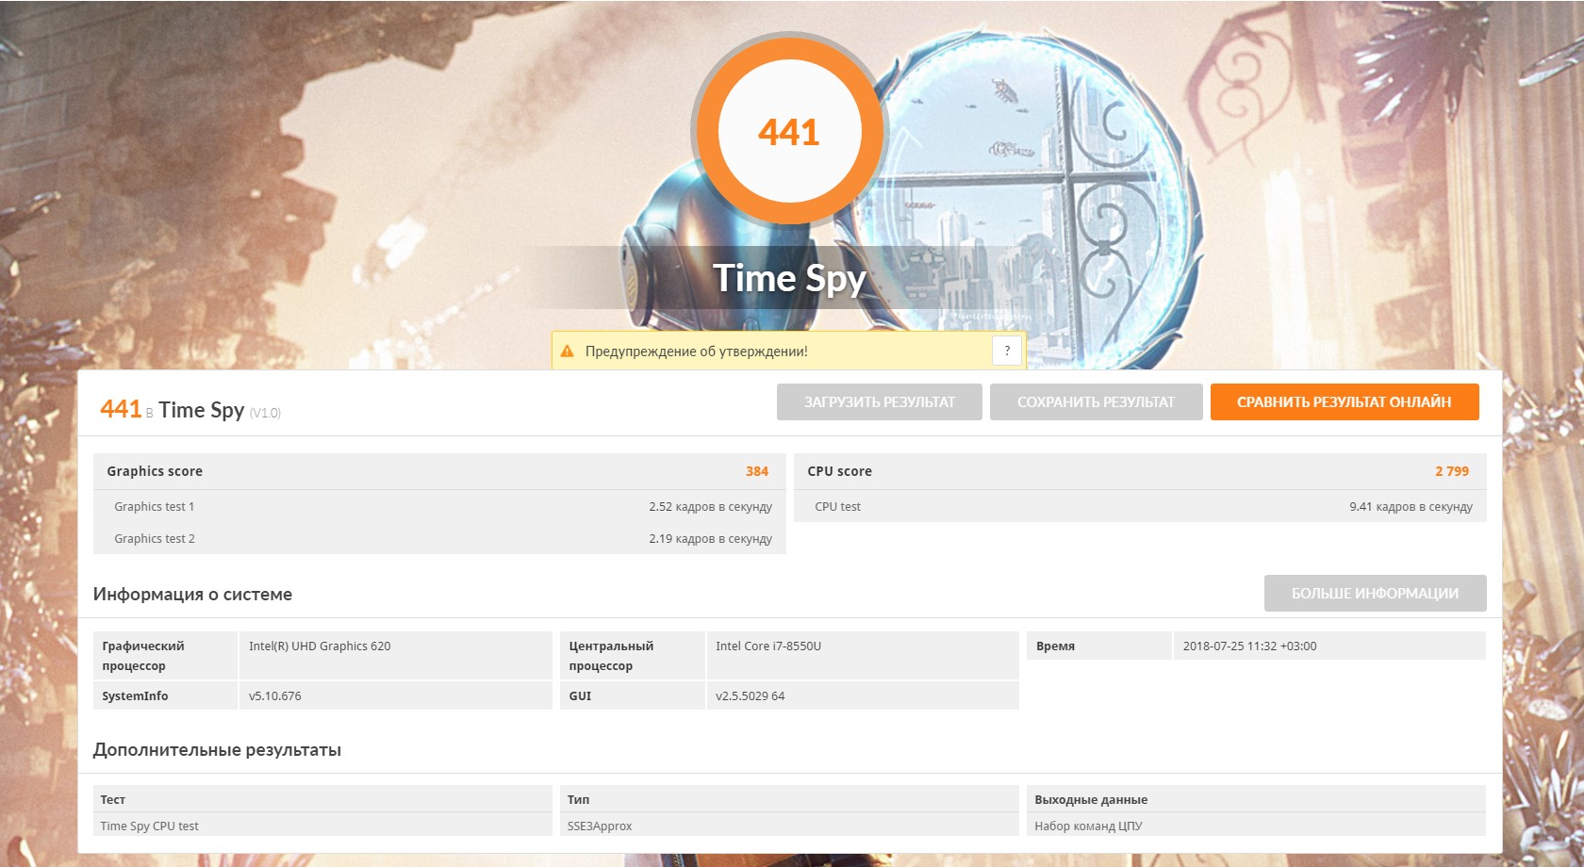The width and height of the screenshot is (1584, 867).
Task: Click the 9.41 кадров в секунду value
Action: (x=1411, y=506)
